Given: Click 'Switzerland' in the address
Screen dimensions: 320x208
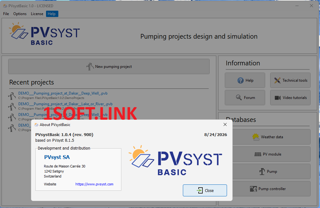Looking at the screenshot, I should pyautogui.click(x=53, y=176).
